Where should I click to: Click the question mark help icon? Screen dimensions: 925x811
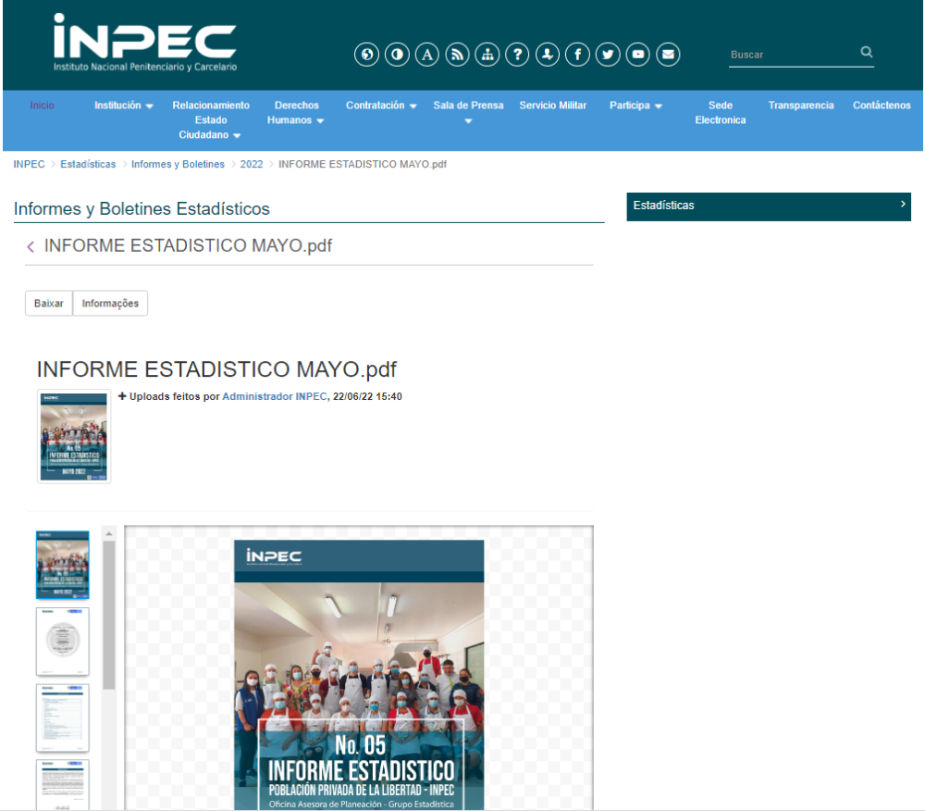click(x=517, y=55)
